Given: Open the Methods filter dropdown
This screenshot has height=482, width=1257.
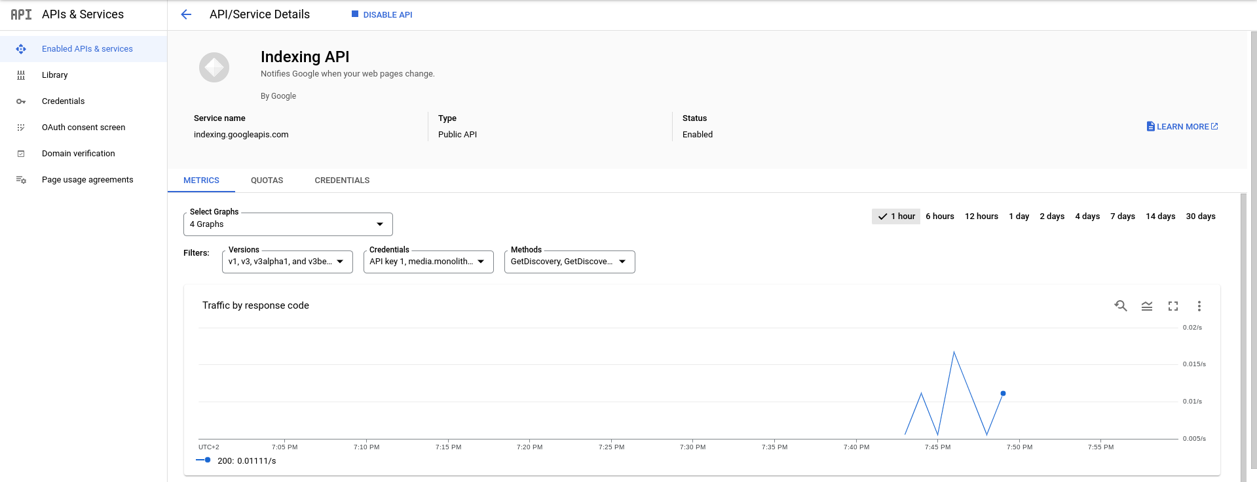Looking at the screenshot, I should pos(569,262).
